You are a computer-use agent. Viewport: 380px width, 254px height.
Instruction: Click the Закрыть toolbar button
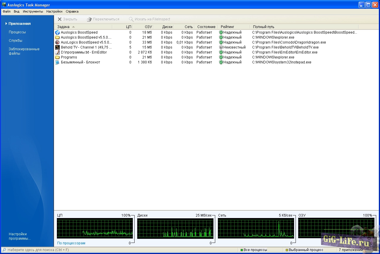(67, 19)
